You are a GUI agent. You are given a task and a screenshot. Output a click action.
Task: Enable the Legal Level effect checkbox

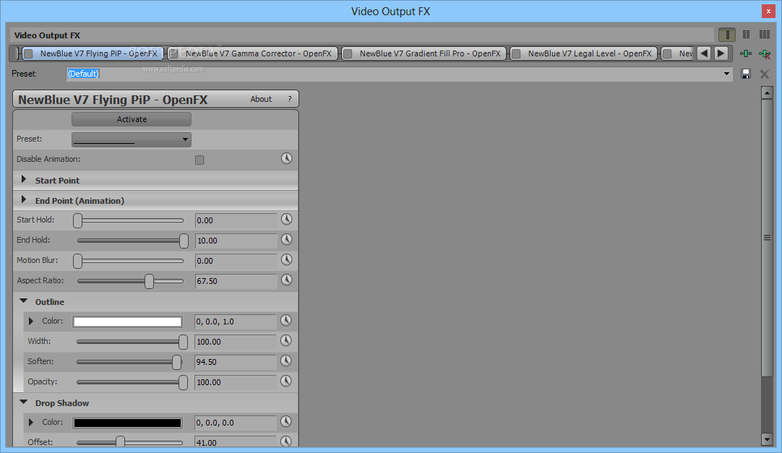pos(516,53)
